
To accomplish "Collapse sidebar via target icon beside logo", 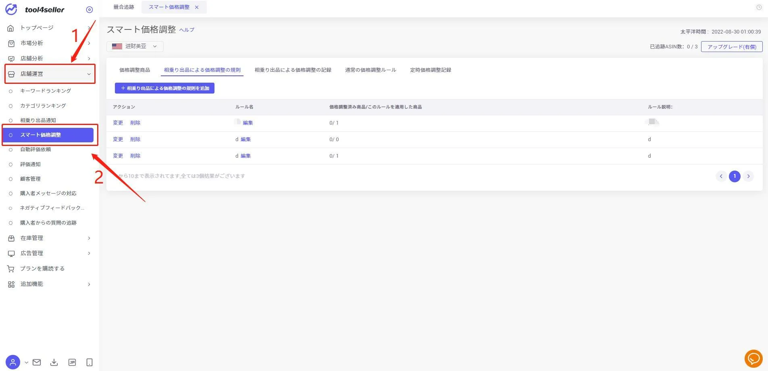I will pyautogui.click(x=89, y=10).
